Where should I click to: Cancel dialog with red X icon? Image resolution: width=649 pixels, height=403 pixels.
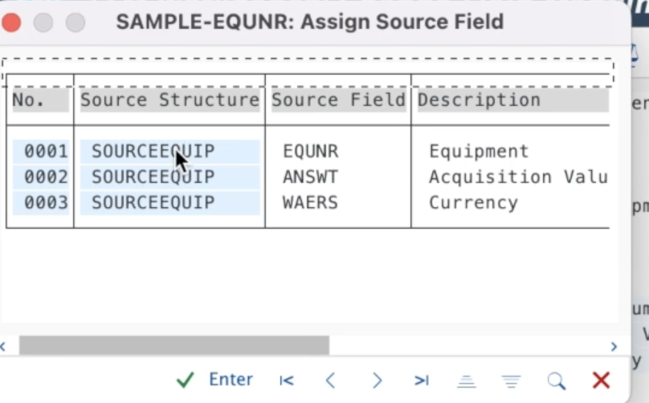pyautogui.click(x=601, y=381)
